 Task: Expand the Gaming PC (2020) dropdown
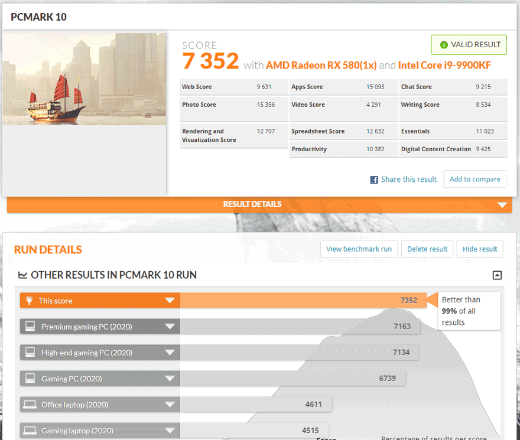pyautogui.click(x=170, y=379)
